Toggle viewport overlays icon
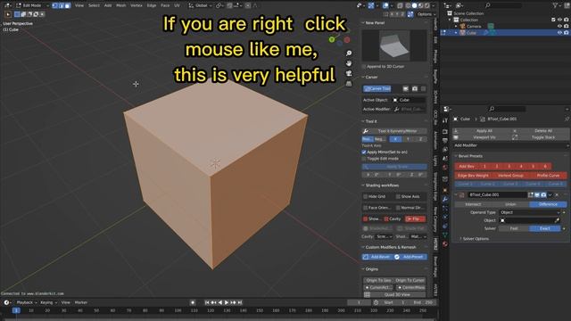 [385, 5]
